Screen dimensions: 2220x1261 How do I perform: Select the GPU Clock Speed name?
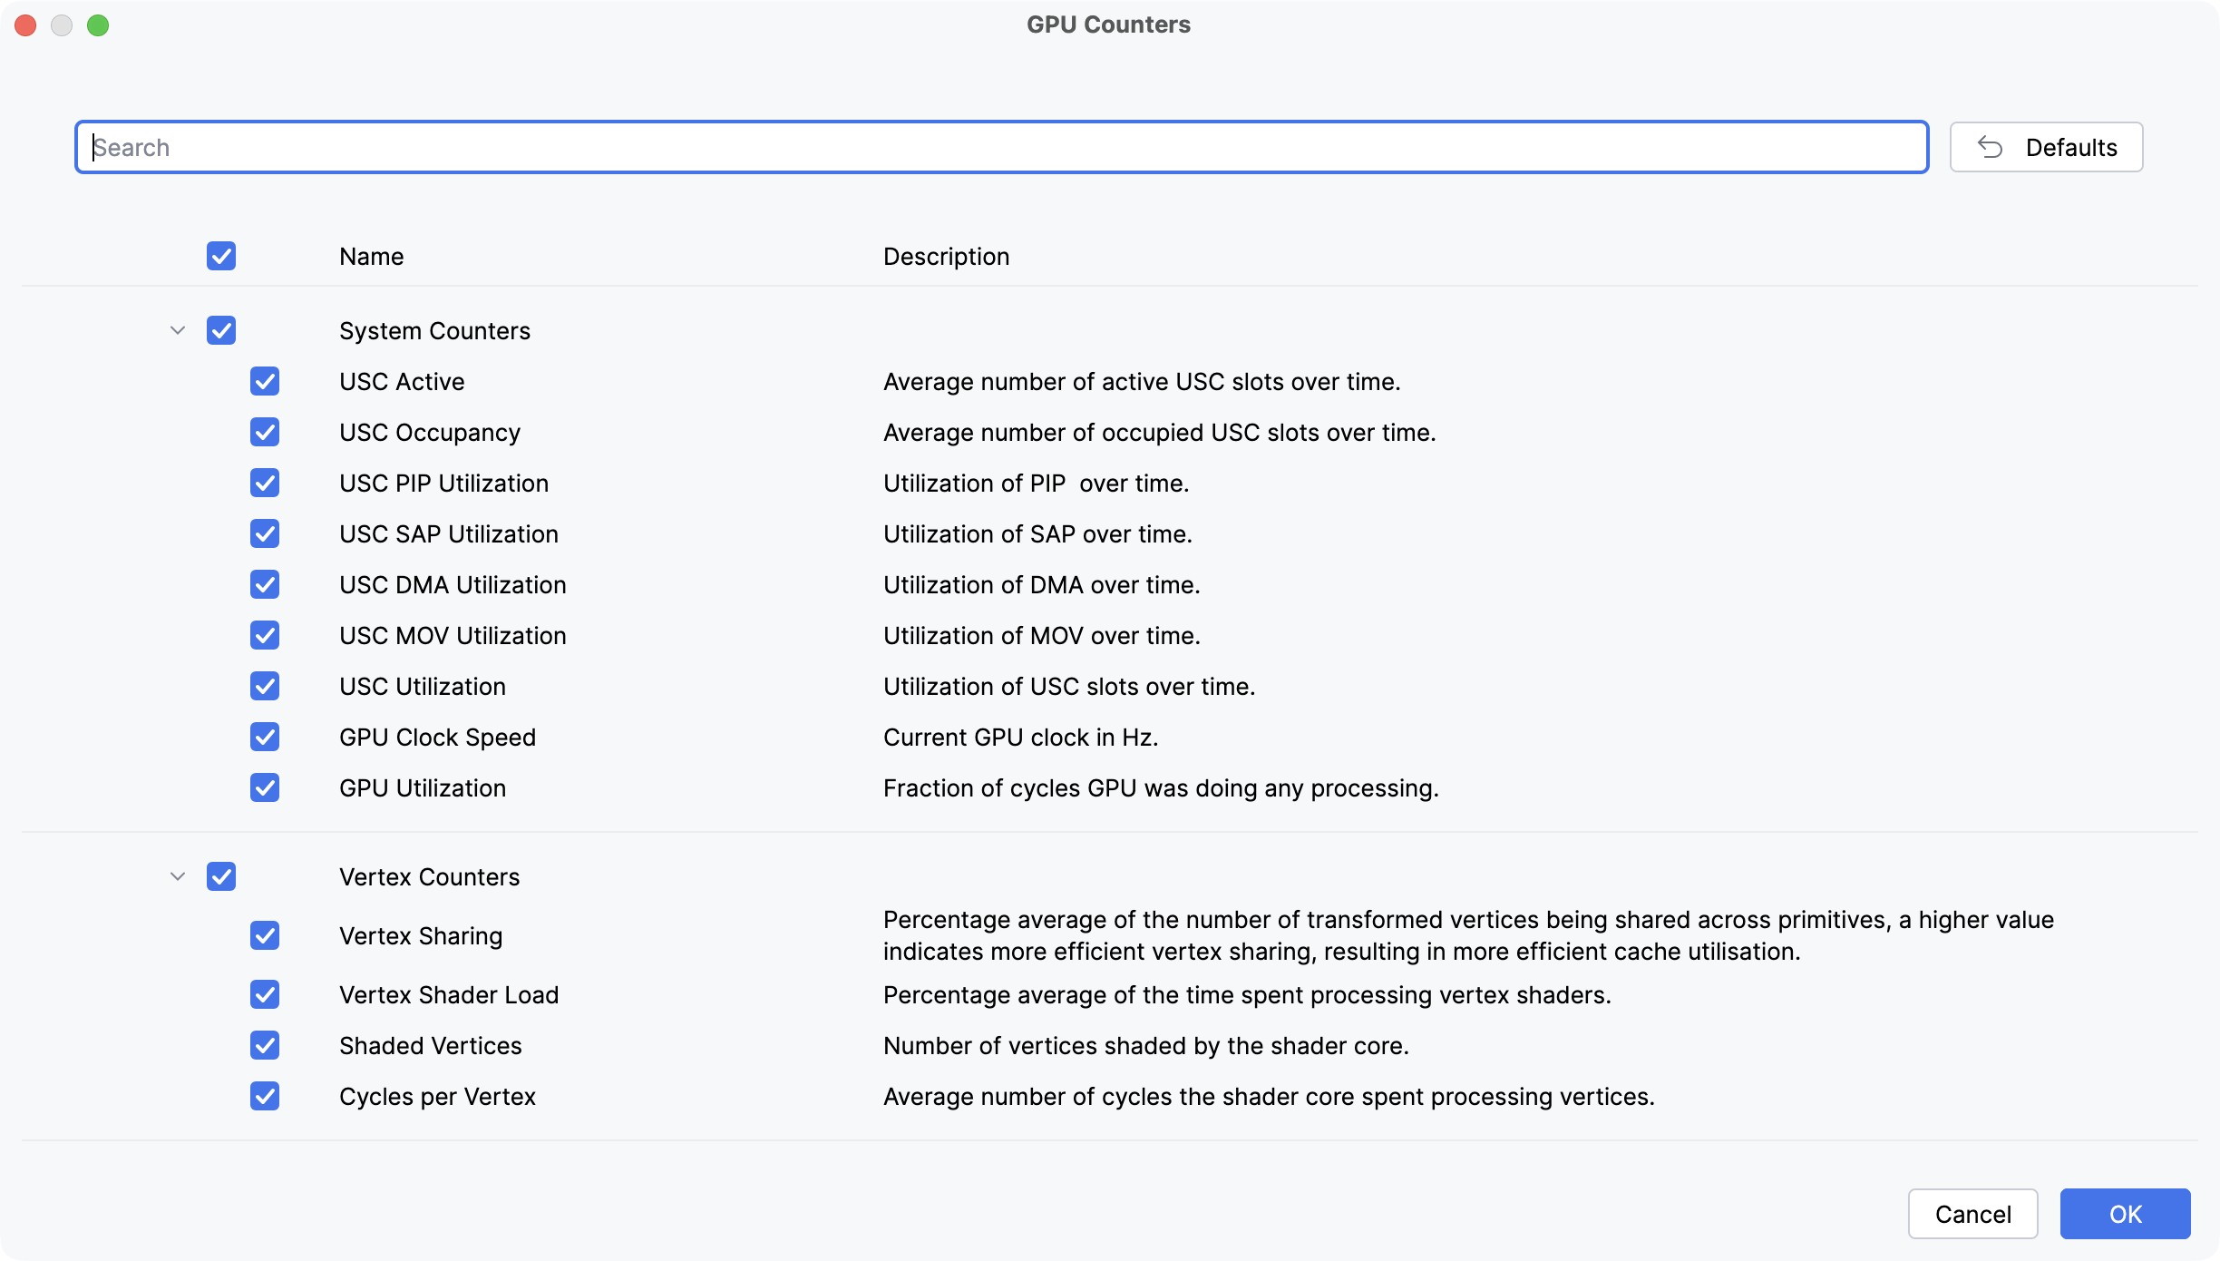click(x=437, y=738)
